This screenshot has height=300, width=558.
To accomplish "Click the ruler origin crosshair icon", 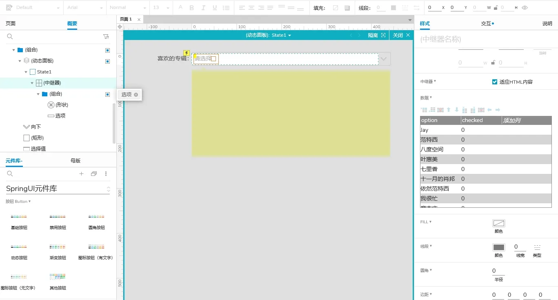I will (120, 27).
